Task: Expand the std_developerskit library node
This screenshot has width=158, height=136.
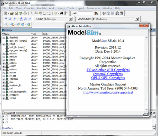Action: (x=4, y=92)
